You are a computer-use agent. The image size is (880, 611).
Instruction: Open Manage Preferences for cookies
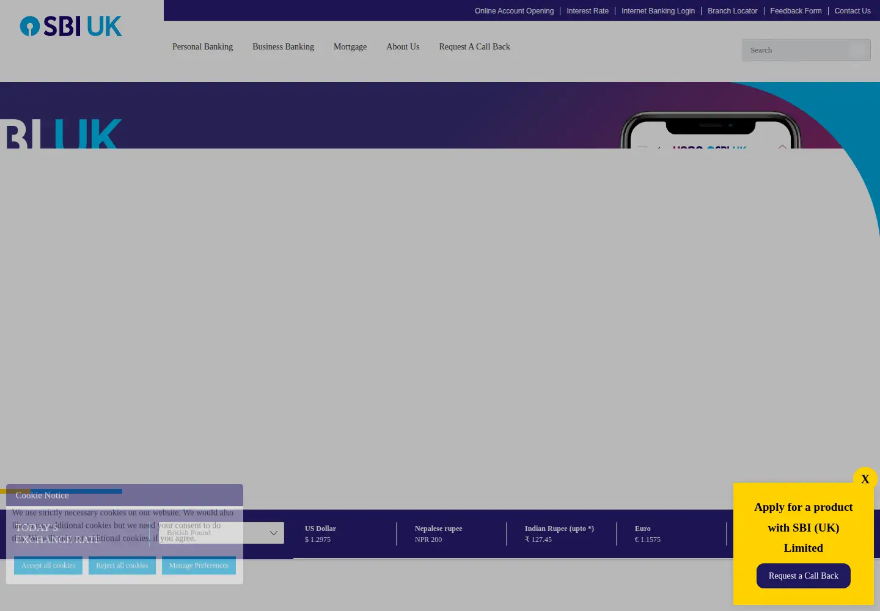[x=199, y=565]
